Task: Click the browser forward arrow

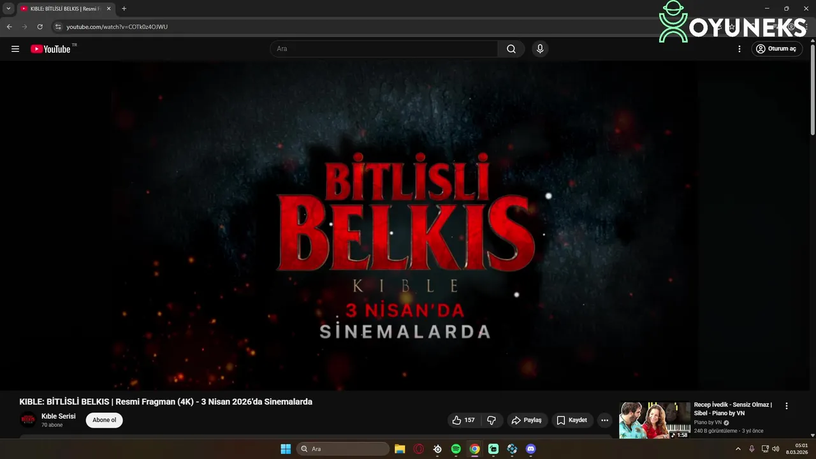Action: [24, 27]
